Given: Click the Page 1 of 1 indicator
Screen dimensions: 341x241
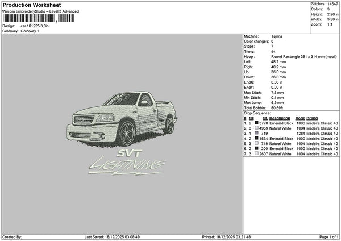Looking at the screenshot, I should 329,237.
